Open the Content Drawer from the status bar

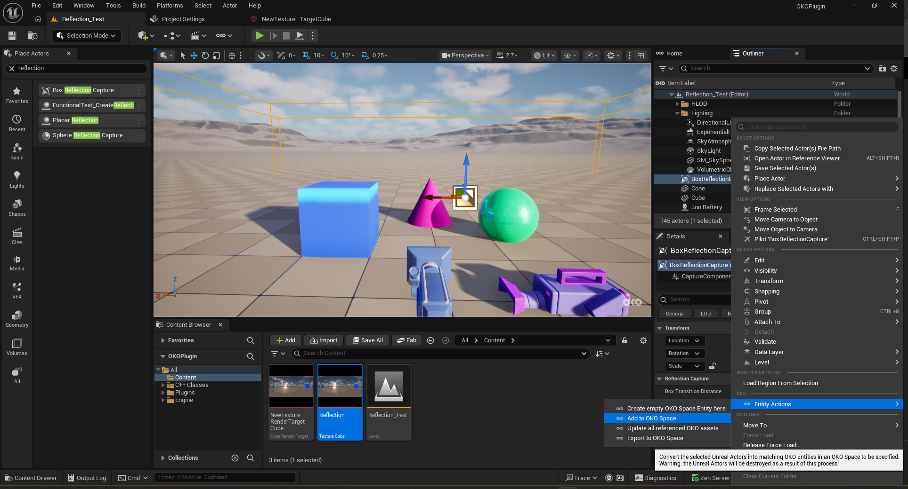tap(31, 478)
